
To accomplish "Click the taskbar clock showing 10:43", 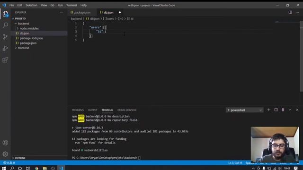I will coord(287,169).
